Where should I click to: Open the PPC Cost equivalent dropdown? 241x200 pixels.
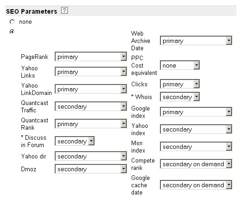(x=180, y=65)
